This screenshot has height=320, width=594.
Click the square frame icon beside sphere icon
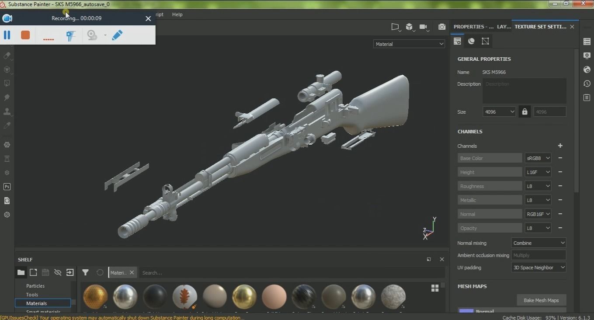click(485, 41)
